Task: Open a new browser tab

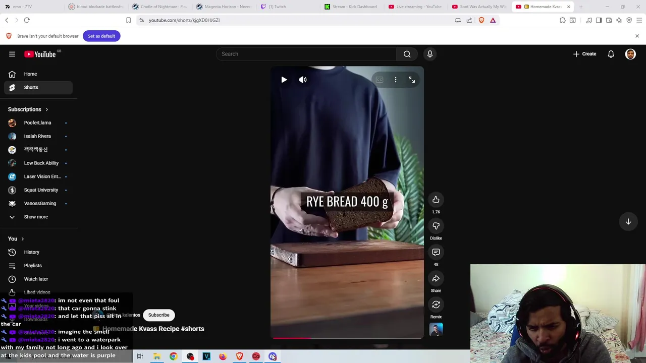Action: (x=581, y=7)
